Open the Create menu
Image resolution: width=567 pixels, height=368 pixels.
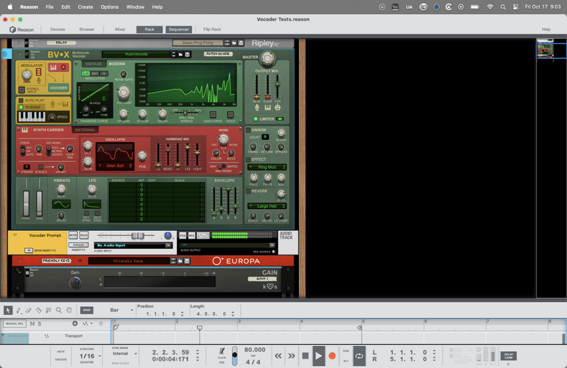[x=85, y=7]
